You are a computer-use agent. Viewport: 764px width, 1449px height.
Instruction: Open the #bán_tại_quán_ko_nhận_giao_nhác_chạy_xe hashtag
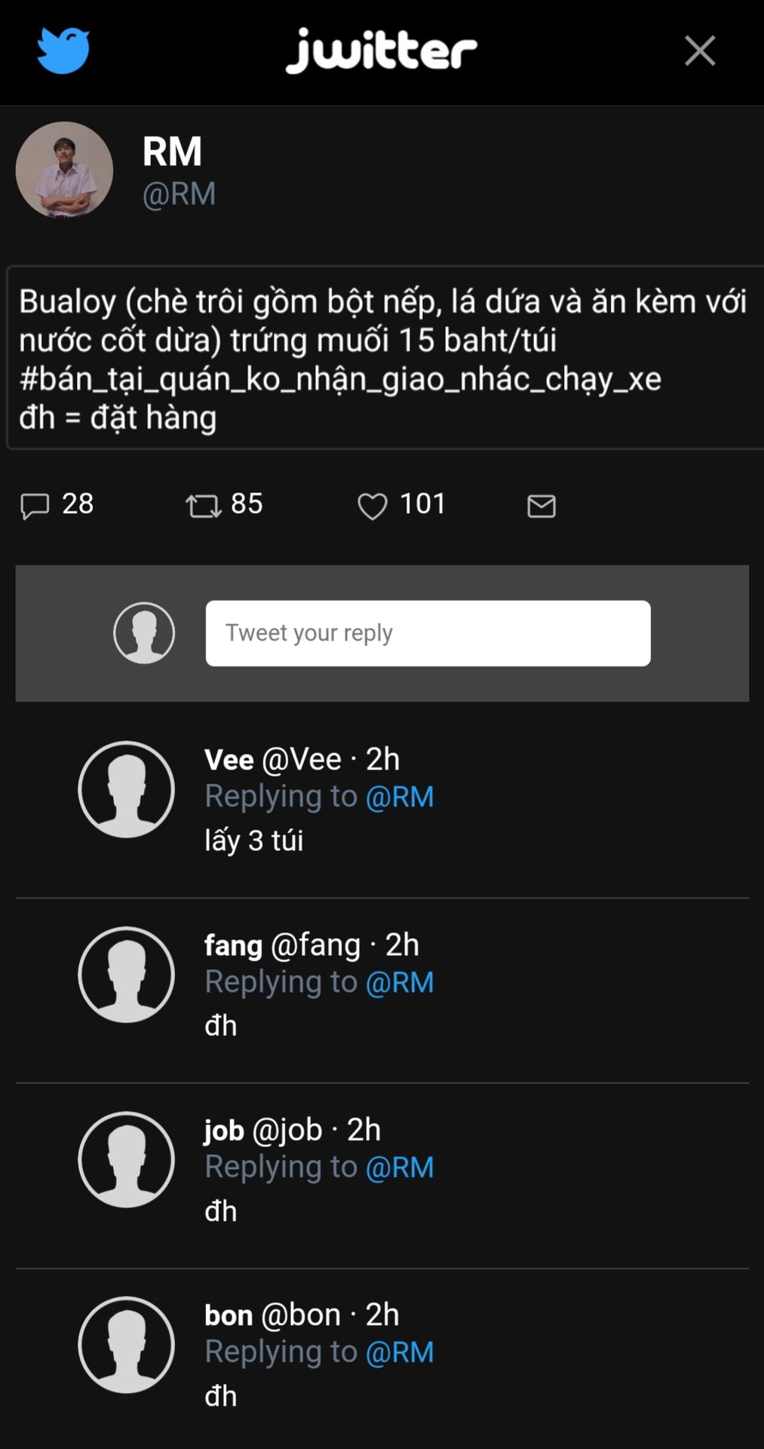tap(340, 379)
